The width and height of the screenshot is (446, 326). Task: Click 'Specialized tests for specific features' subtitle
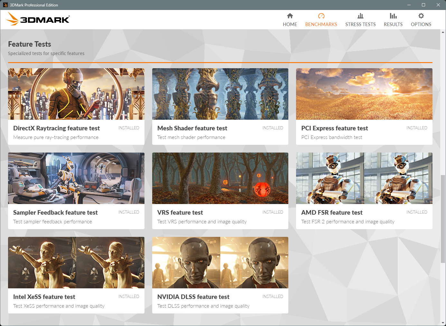click(x=46, y=53)
